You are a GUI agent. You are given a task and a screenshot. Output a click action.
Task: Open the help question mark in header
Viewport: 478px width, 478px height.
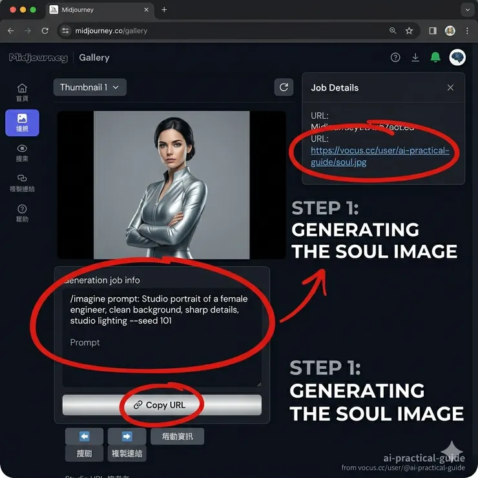[x=395, y=57]
